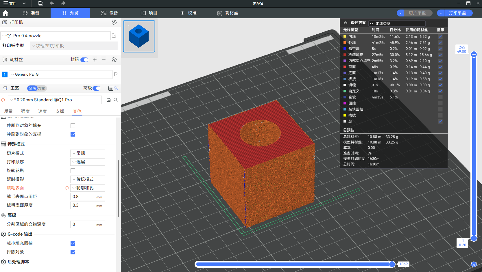Click the remove filament minus icon
Screen dimensions: 482x272
[x=104, y=60]
